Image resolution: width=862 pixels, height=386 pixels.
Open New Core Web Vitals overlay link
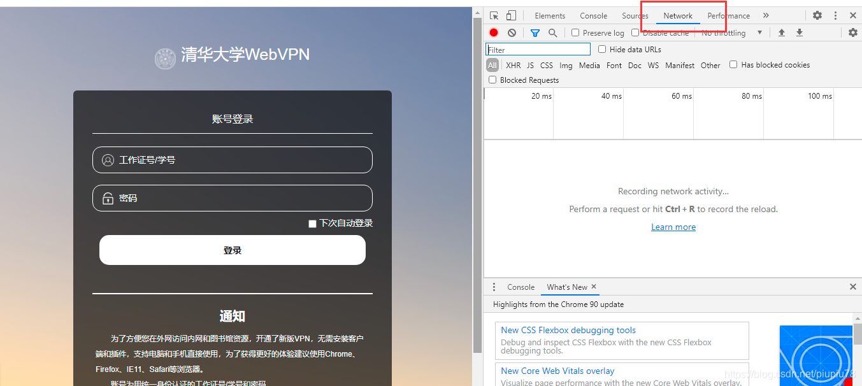point(557,371)
